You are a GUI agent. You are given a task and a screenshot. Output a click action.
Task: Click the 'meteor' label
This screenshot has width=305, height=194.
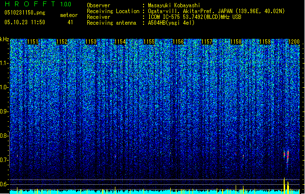coord(69,15)
